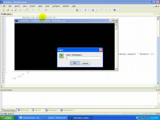This screenshot has width=160, height=120.
Task: Click the Undo toolbar icon
Action: click(x=33, y=10)
